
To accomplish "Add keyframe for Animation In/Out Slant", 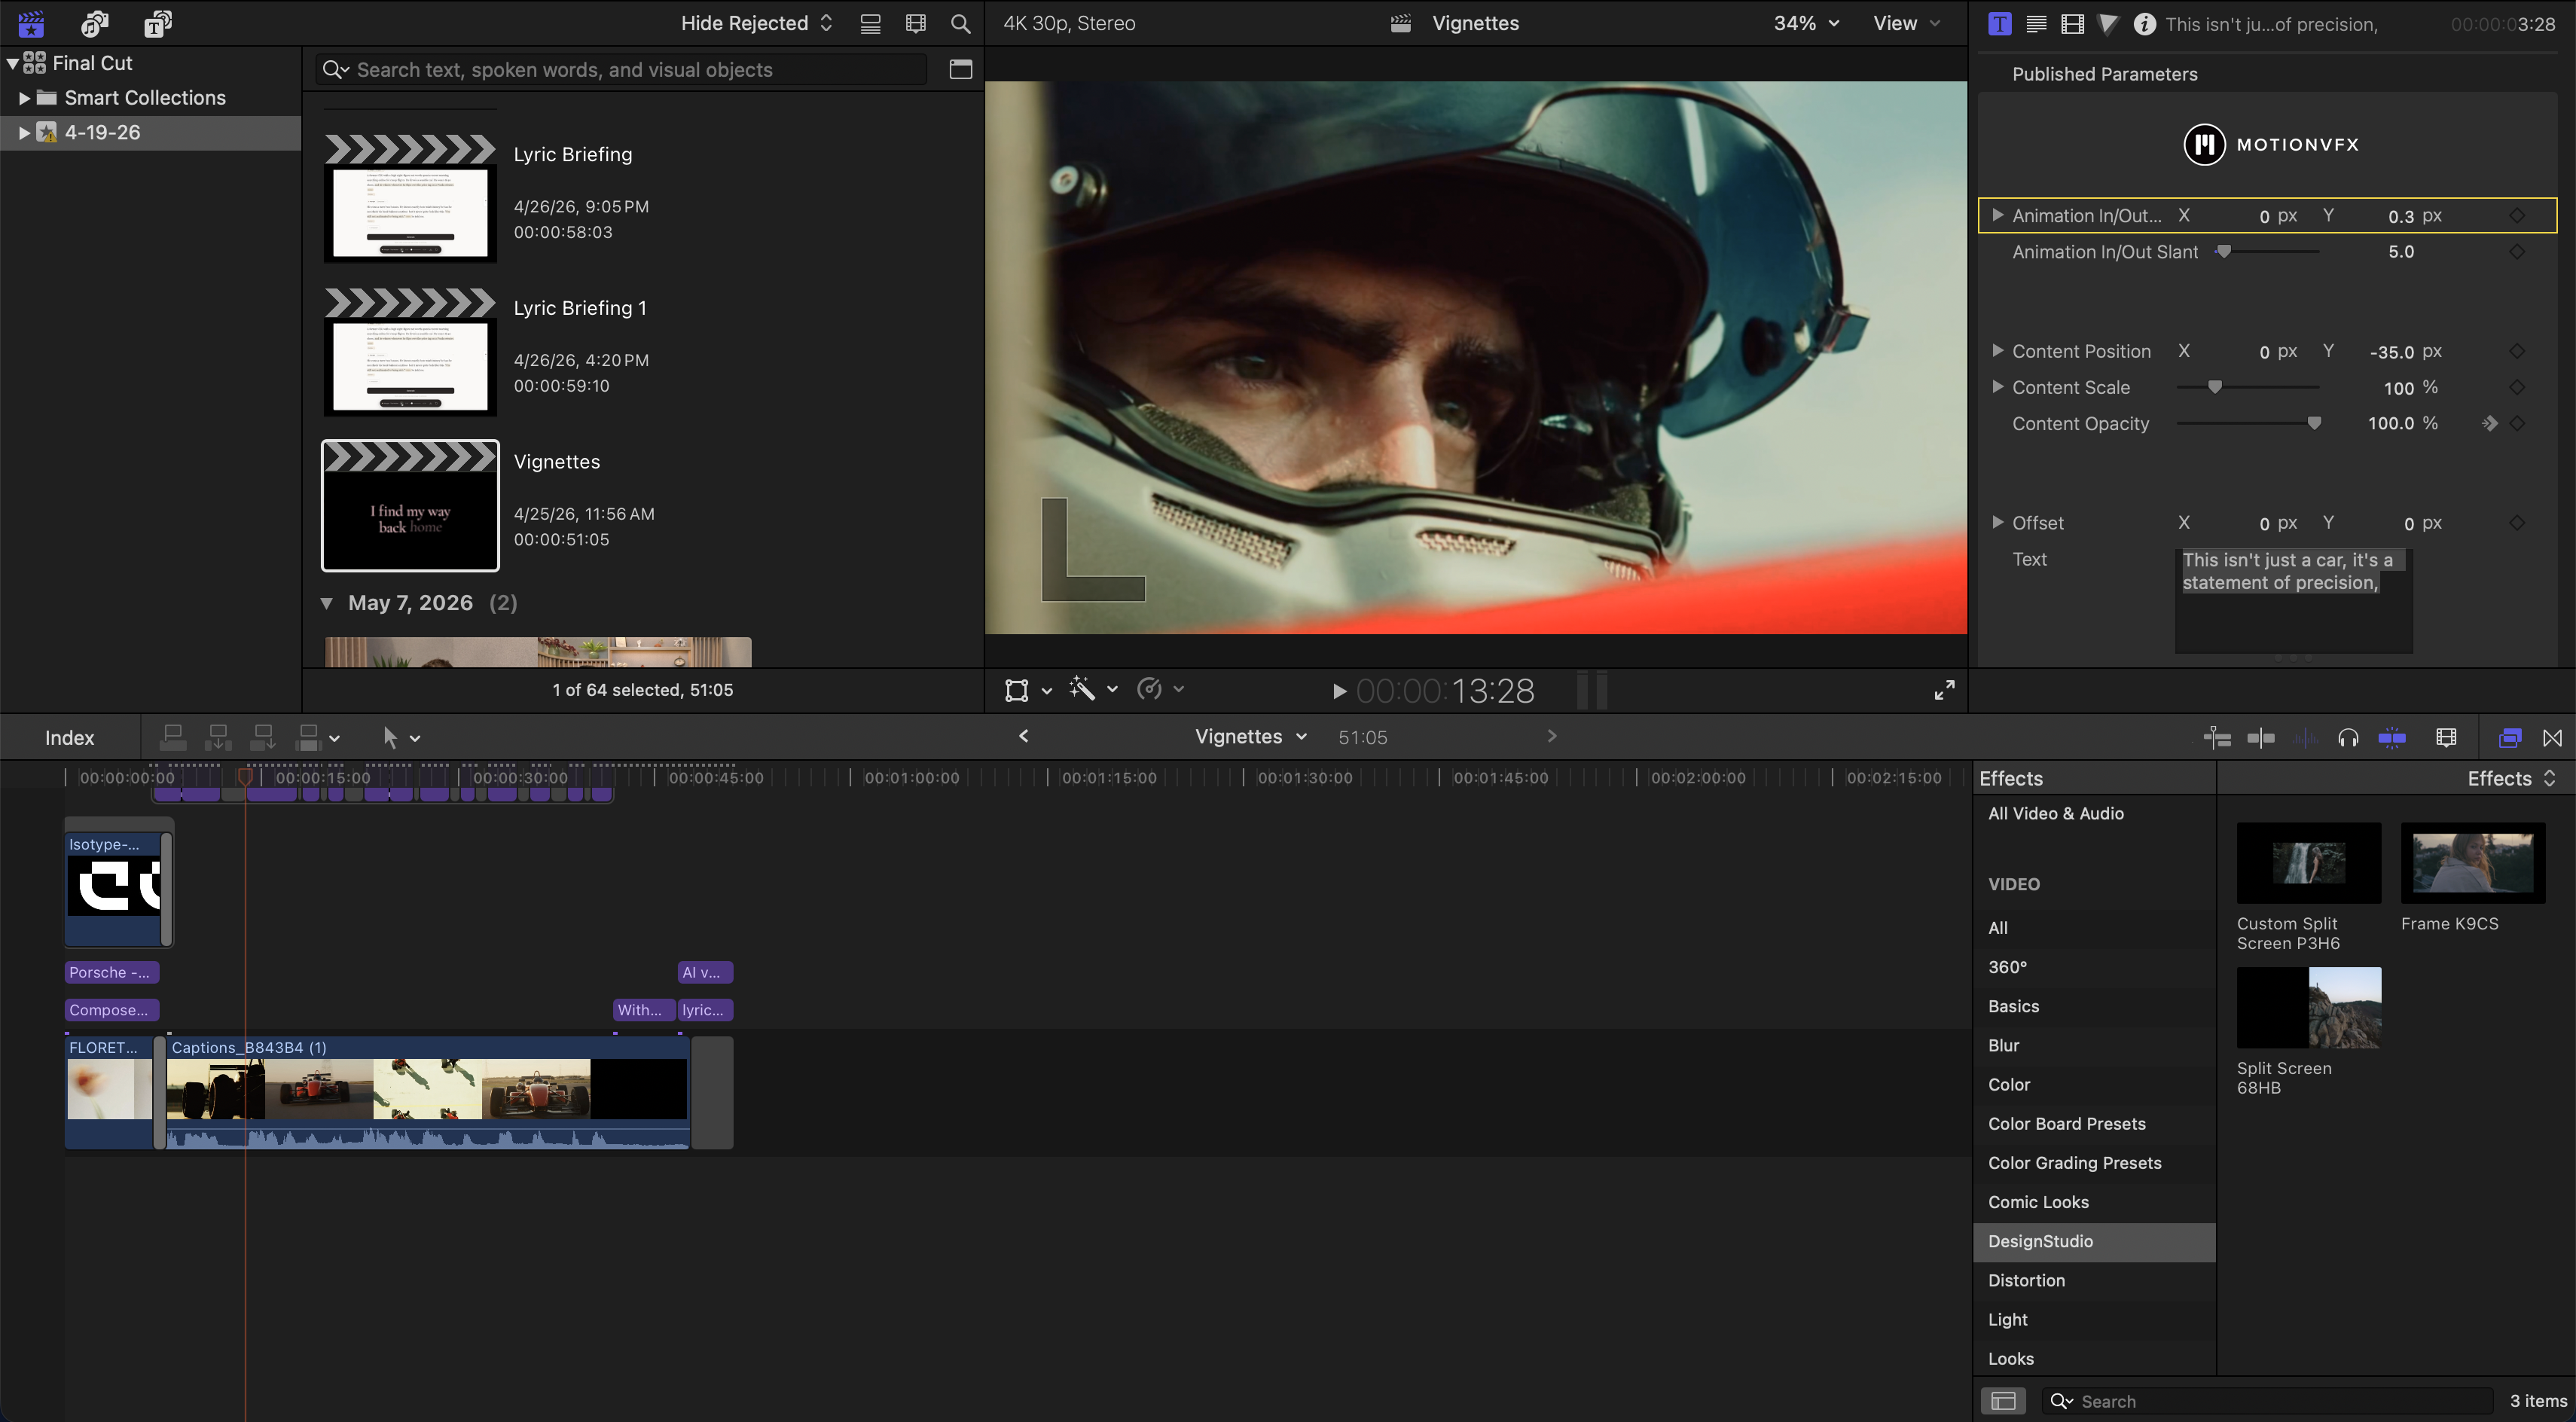I will (2518, 252).
